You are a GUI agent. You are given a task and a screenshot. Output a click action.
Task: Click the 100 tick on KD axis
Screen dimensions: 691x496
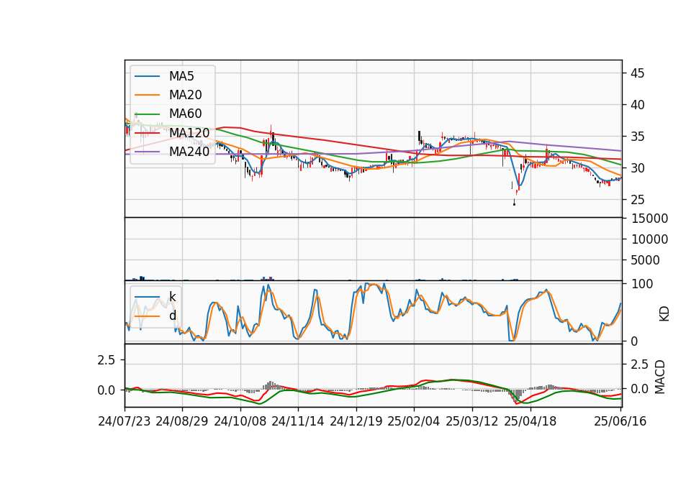(641, 284)
